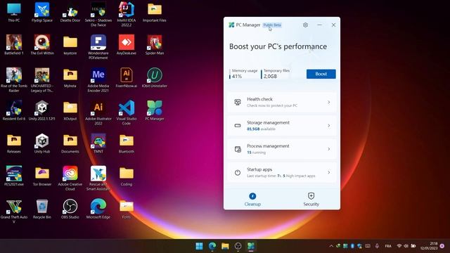Viewport: 450px width, 253px height.
Task: Open the Windows Start menu
Action: tap(199, 246)
